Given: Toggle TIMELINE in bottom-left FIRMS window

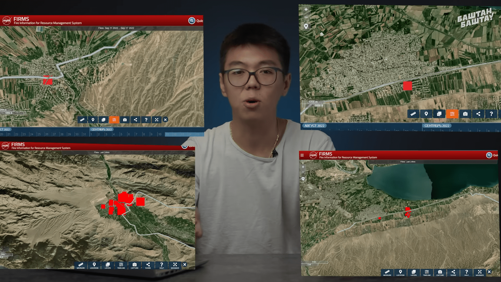Looking at the screenshot, I should [121, 266].
